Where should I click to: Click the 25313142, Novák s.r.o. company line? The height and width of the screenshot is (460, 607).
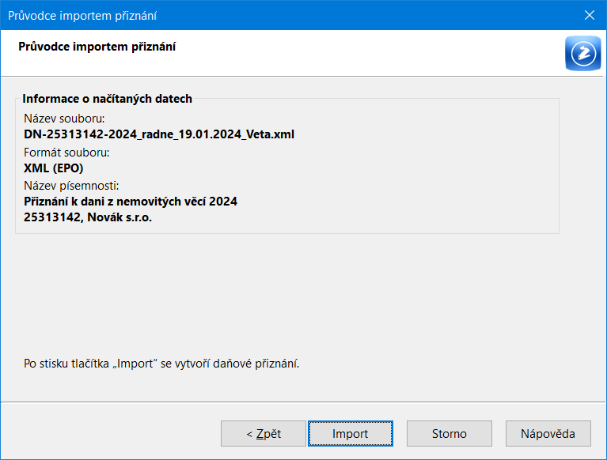(x=88, y=217)
